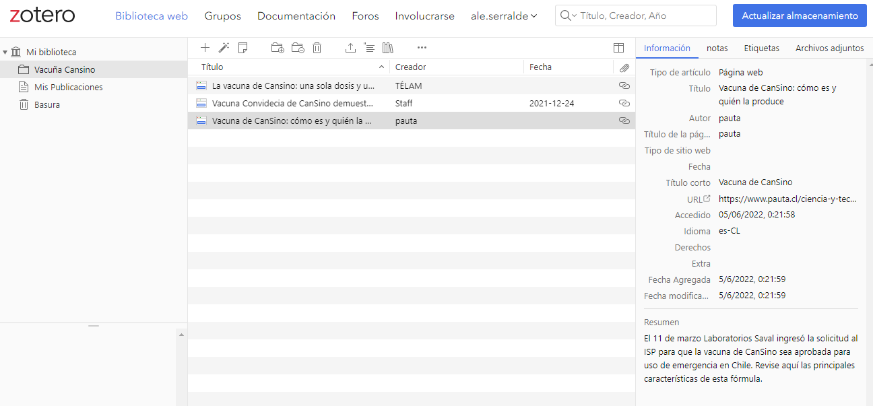Move item to trash toolbar icon
Image resolution: width=873 pixels, height=406 pixels.
click(317, 48)
